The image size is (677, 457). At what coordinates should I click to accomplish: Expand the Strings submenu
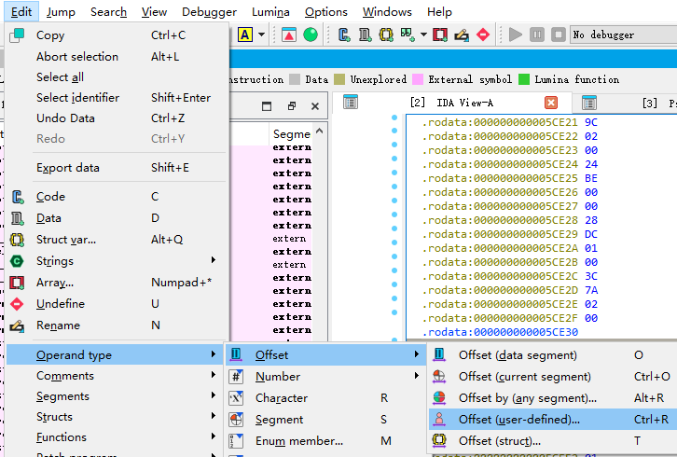click(x=117, y=261)
